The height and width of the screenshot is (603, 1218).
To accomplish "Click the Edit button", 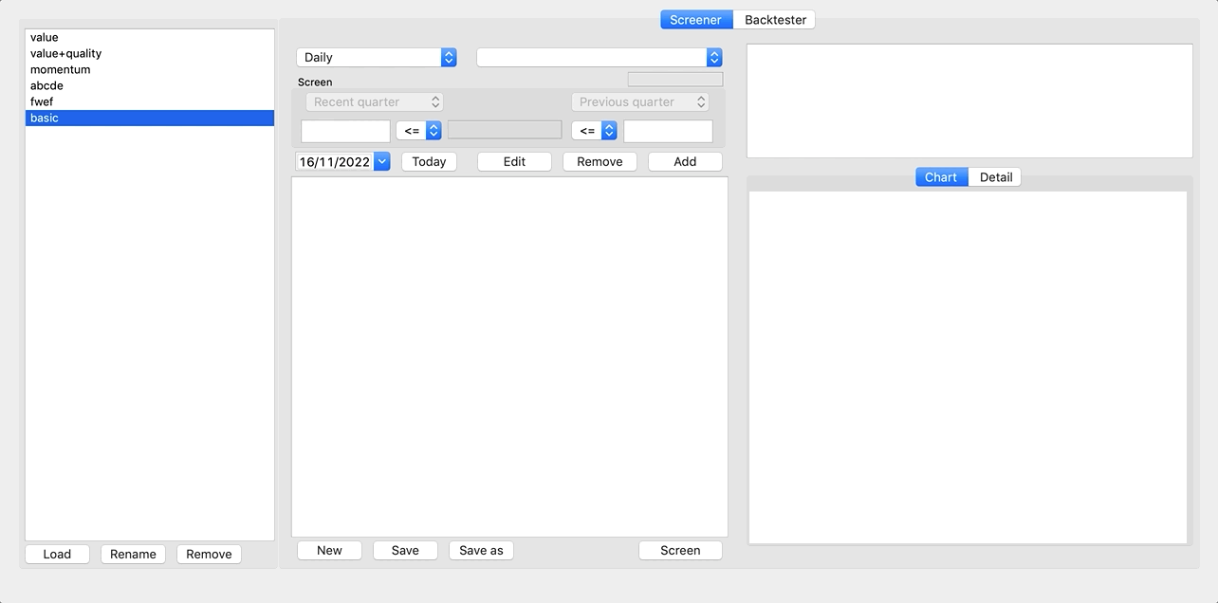I will pos(514,162).
